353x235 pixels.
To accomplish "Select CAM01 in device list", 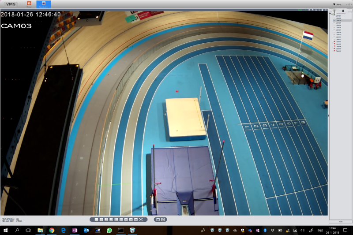I will [338, 16].
